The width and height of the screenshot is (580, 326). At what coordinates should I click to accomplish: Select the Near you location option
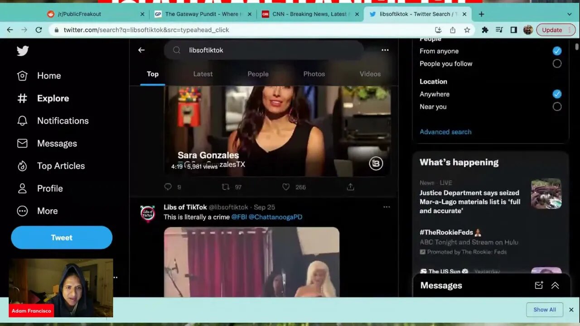point(557,107)
